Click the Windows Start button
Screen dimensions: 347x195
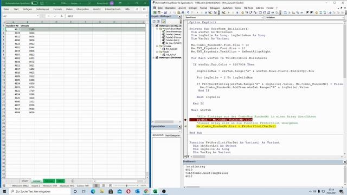click(4, 191)
